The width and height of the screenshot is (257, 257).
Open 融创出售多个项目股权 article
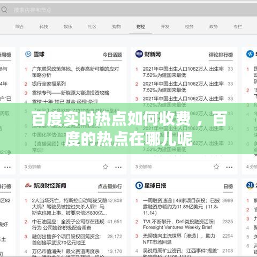[67, 239]
